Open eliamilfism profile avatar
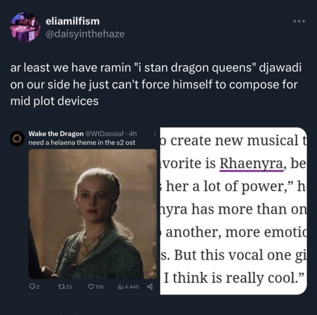The width and height of the screenshot is (317, 315). point(25,27)
